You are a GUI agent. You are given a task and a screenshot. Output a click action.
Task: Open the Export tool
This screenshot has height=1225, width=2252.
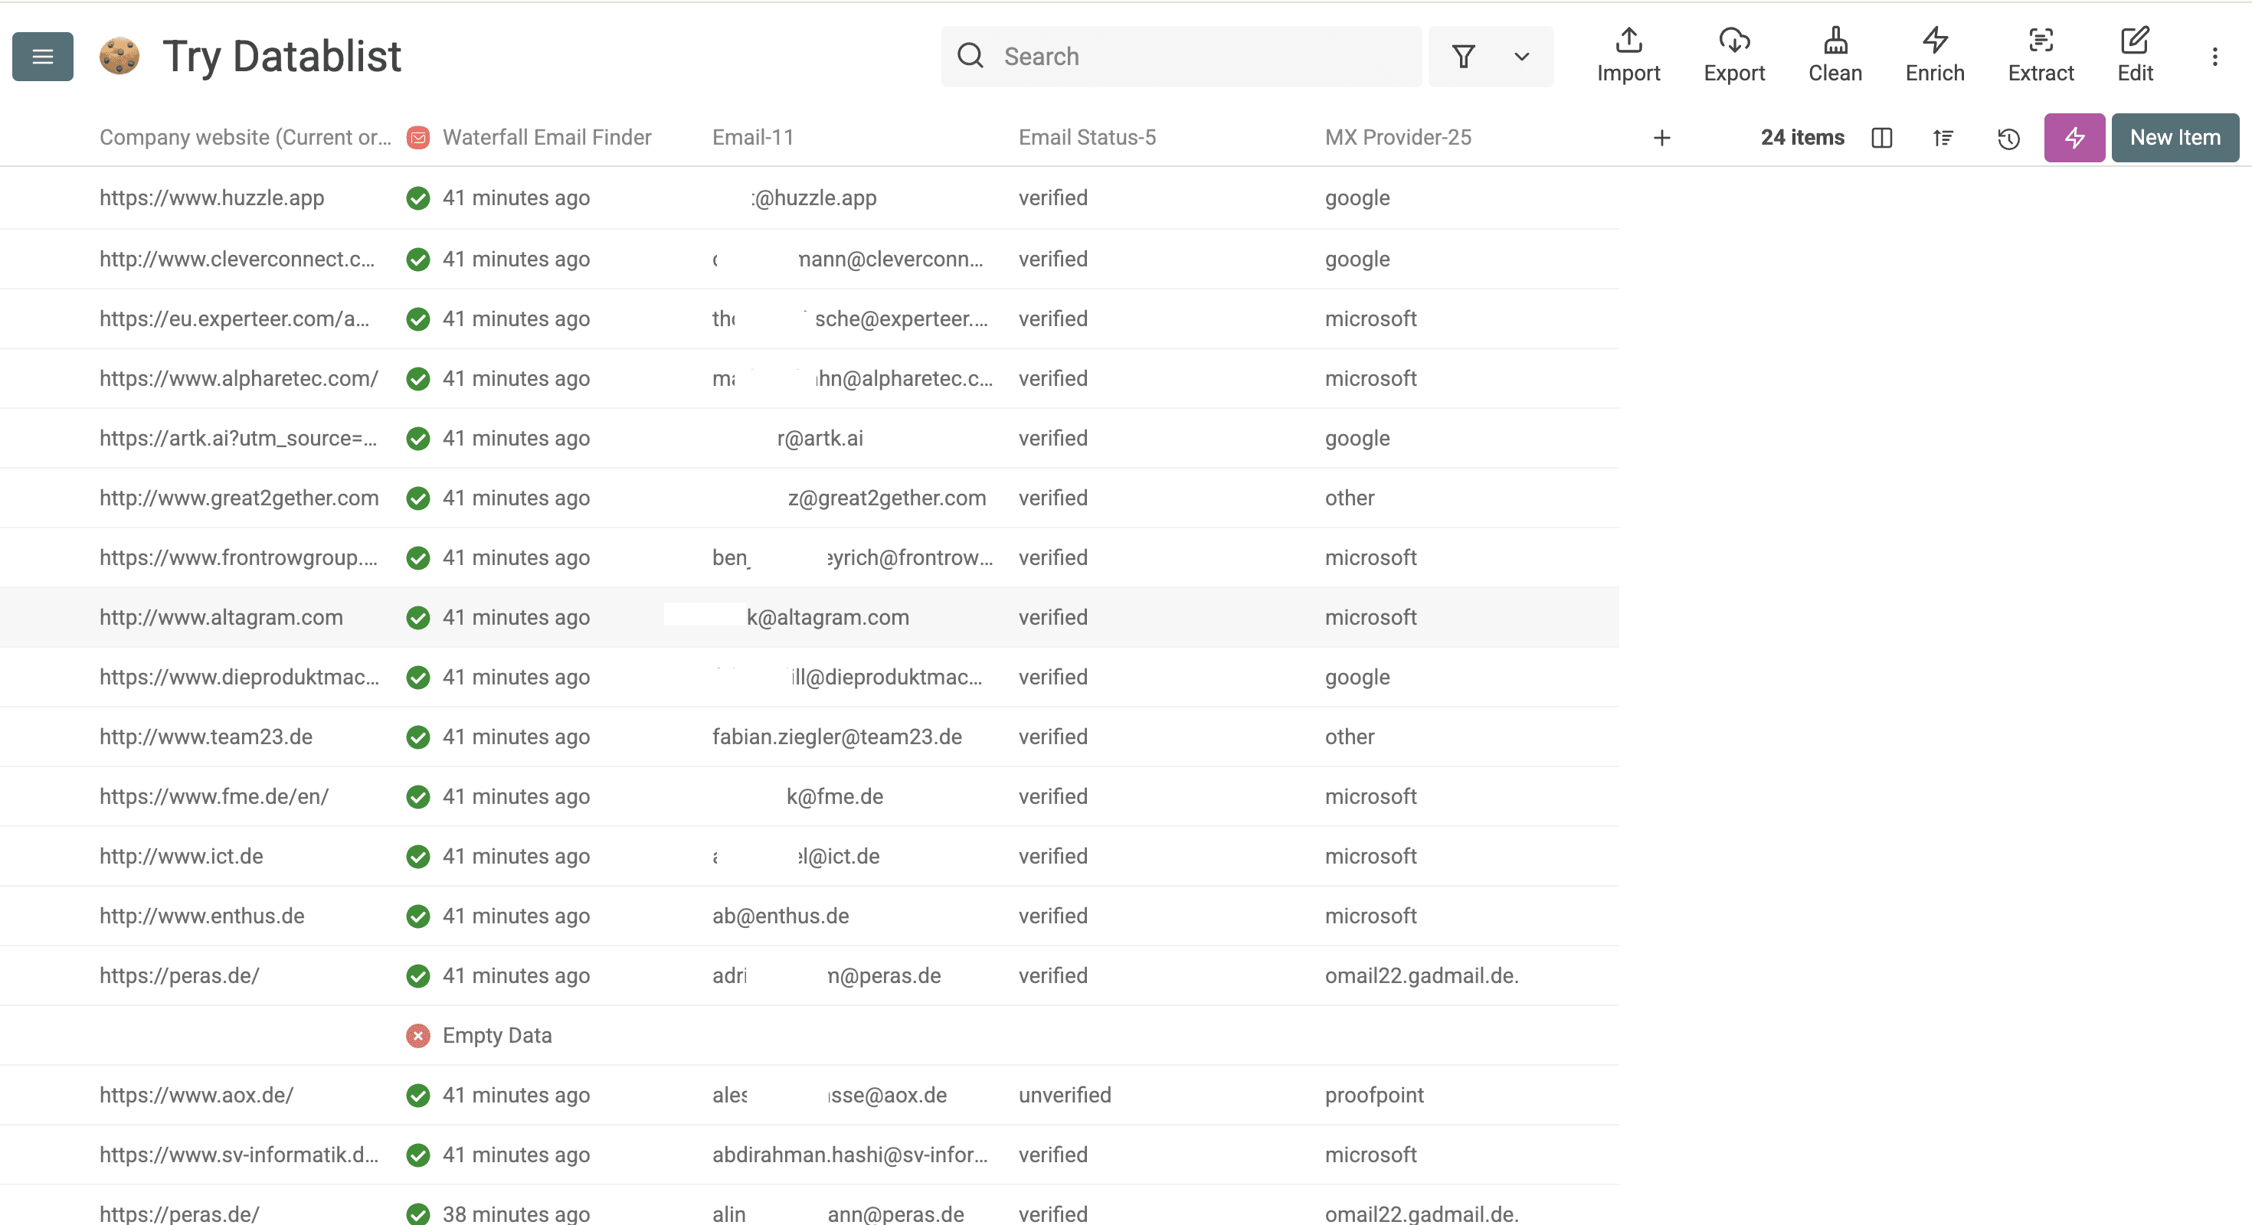[x=1734, y=55]
